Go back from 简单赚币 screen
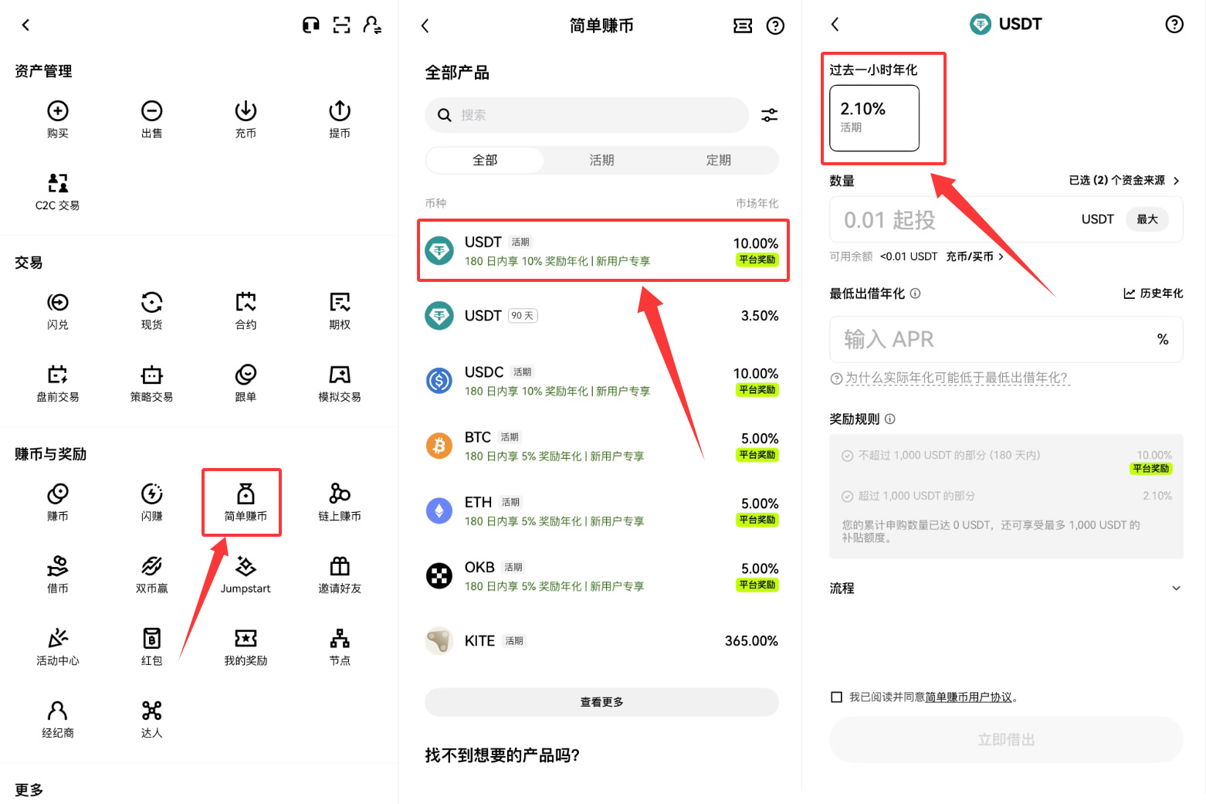Image resolution: width=1206 pixels, height=804 pixels. (x=425, y=25)
